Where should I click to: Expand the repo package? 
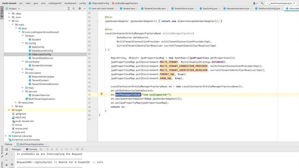coord(23,88)
